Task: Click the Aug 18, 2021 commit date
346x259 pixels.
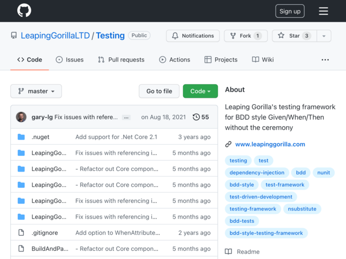Action: [x=163, y=117]
